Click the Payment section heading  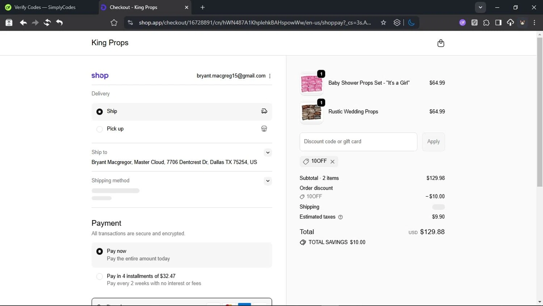[x=106, y=223]
